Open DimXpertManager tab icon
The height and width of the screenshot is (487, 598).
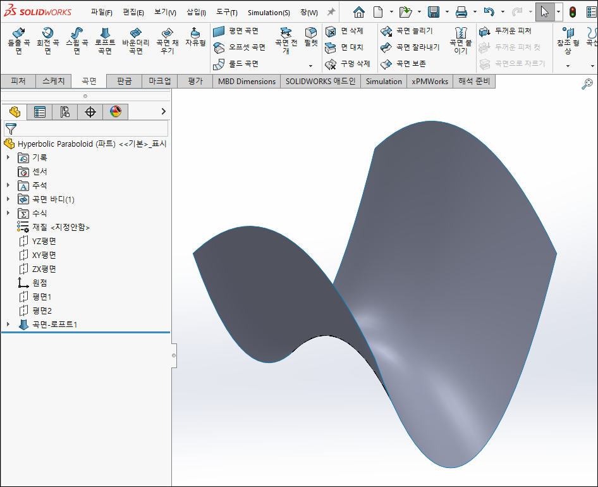pos(90,112)
